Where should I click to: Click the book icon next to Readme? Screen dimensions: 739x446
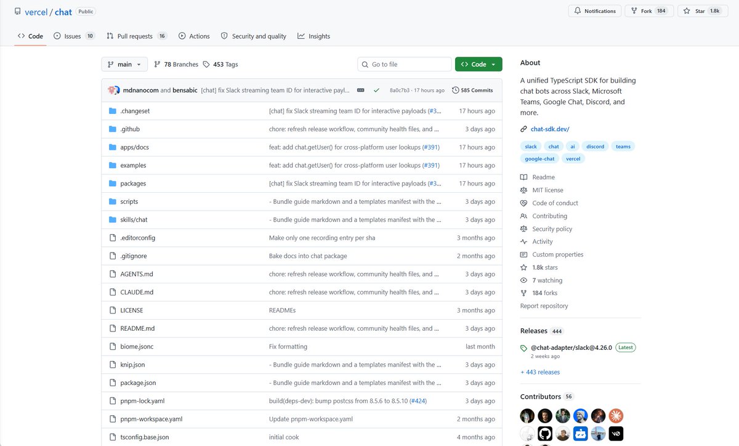tap(524, 177)
